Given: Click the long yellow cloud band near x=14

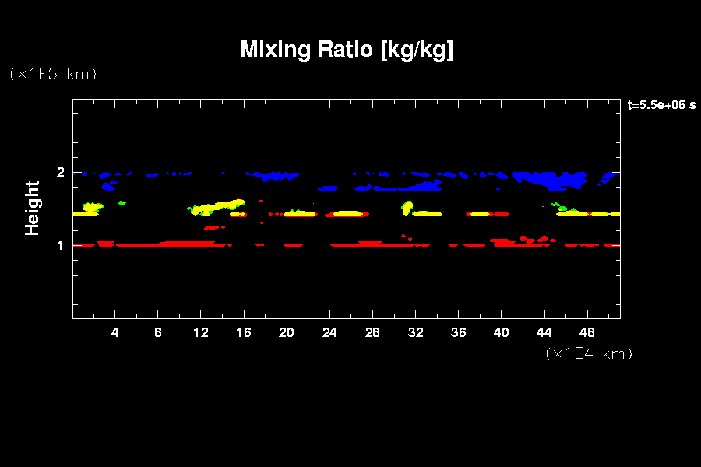Looking at the screenshot, I should click(x=218, y=205).
